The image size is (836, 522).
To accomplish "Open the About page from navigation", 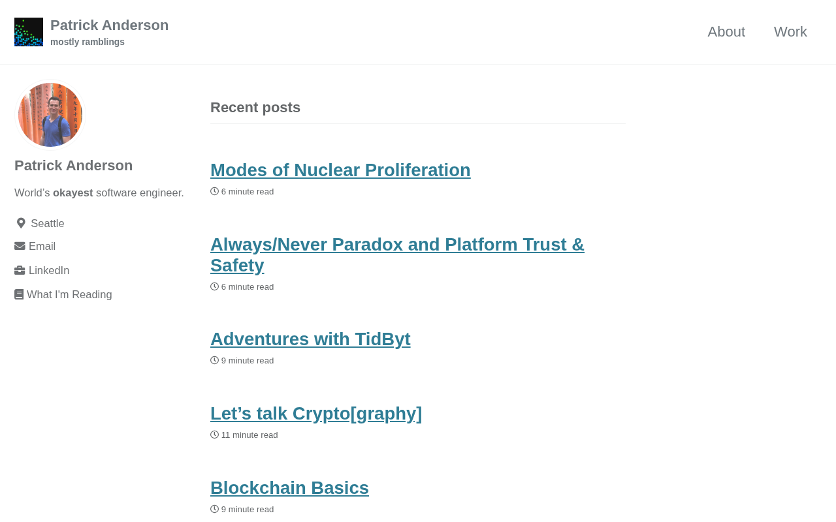I will tap(726, 32).
